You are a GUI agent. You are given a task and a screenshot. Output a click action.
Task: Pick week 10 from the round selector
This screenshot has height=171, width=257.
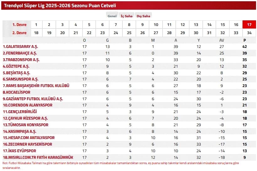click(156, 25)
